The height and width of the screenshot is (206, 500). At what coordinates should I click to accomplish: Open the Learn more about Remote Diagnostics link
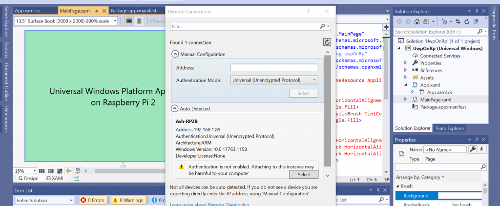pyautogui.click(x=209, y=204)
